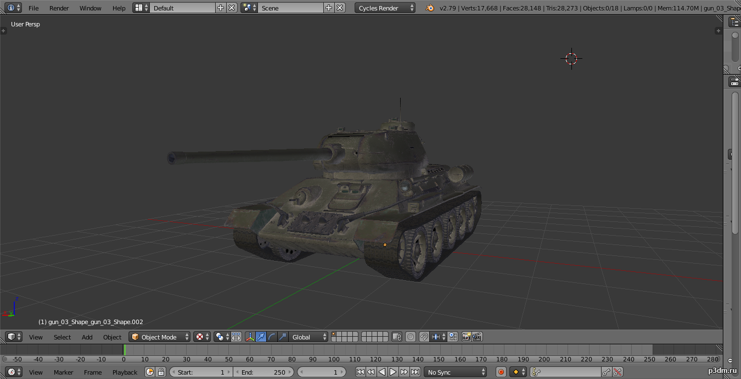The image size is (741, 379).
Task: Open the Object Mode dropdown
Action: click(x=160, y=337)
